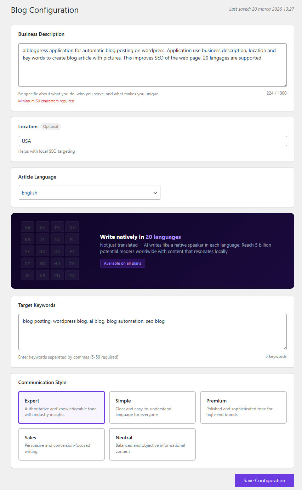This screenshot has width=302, height=490.
Task: Select the SA flag language tile
Action: coord(72,275)
